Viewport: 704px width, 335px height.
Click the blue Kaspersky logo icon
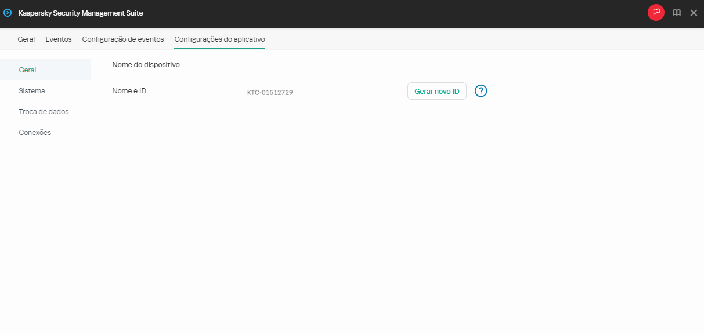click(7, 12)
